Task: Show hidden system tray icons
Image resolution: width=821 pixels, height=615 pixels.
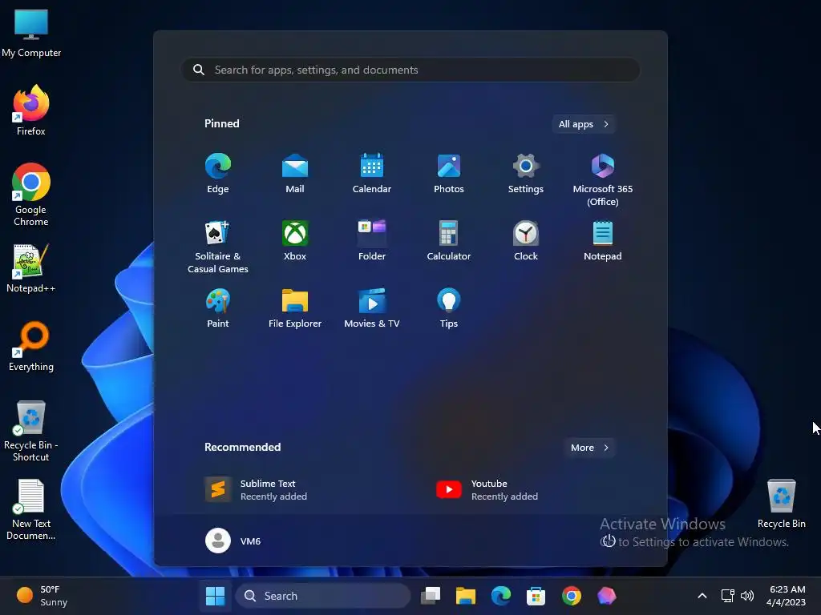Action: tap(702, 596)
